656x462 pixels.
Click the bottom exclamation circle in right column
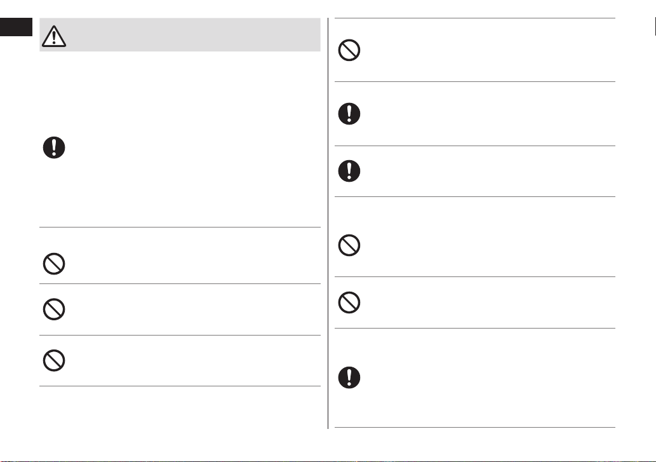tap(349, 377)
